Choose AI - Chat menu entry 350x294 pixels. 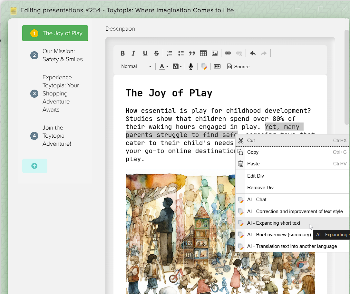coord(292,200)
